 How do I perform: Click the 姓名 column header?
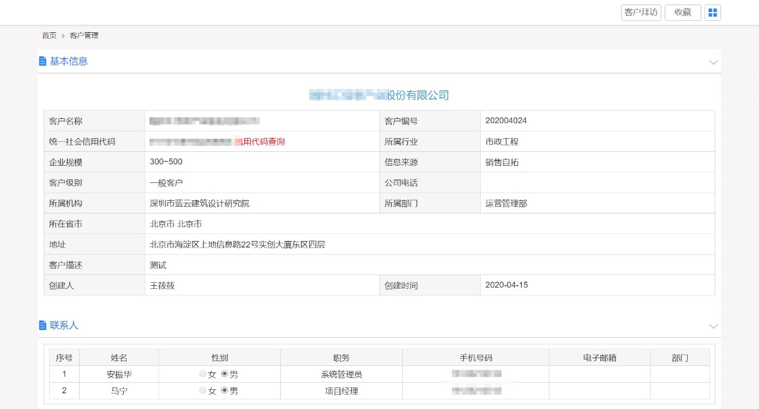point(119,358)
